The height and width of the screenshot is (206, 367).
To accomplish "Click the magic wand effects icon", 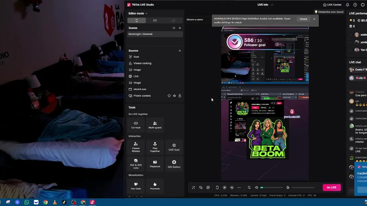I will (x=193, y=188).
